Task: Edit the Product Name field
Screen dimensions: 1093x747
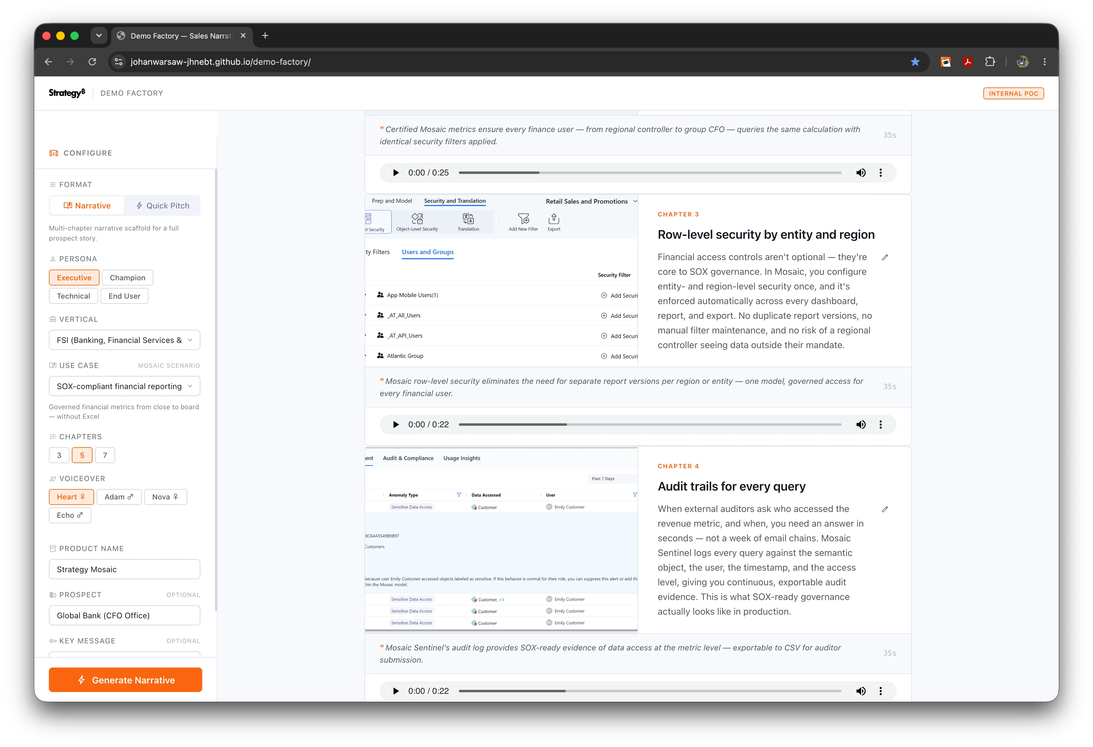Action: click(x=125, y=569)
